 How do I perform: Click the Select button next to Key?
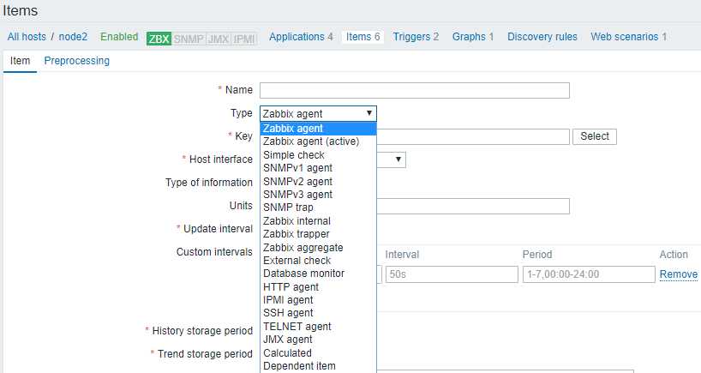tap(595, 136)
